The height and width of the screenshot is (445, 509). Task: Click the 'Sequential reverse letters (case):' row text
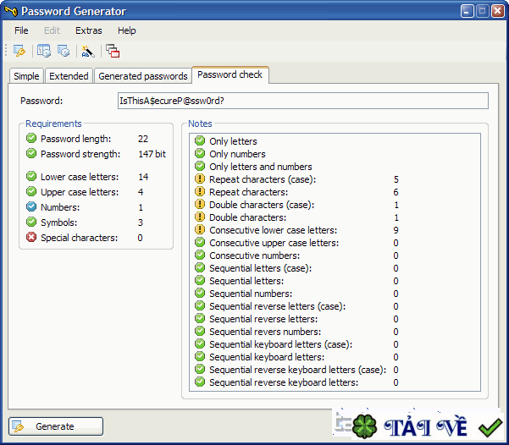pyautogui.click(x=278, y=306)
